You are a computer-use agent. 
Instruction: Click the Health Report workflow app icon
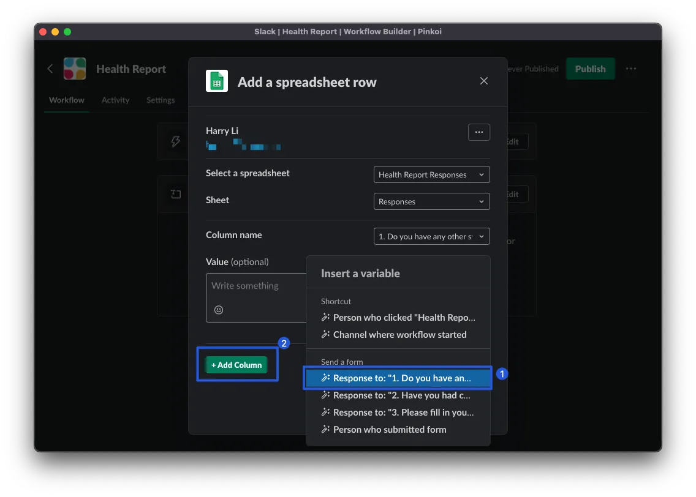click(75, 69)
